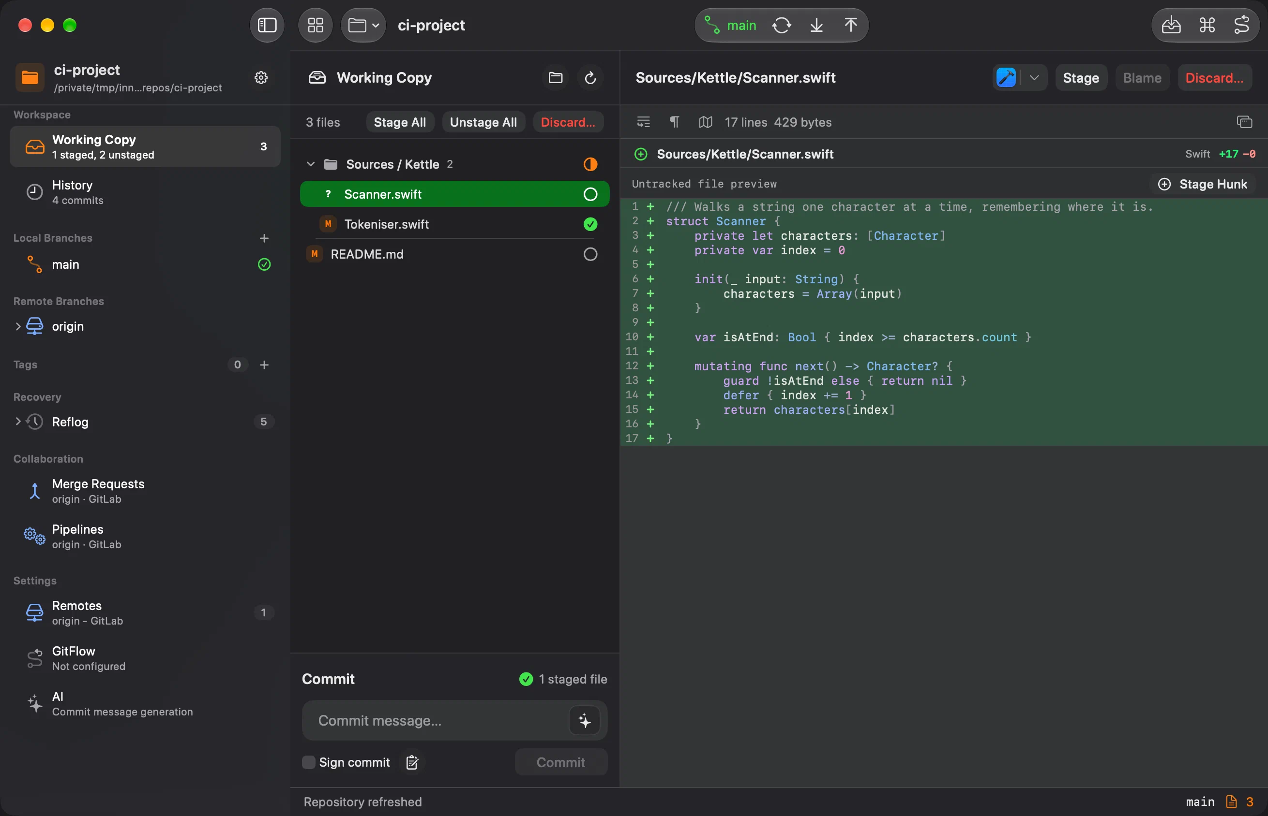Push commits with the up arrow
The height and width of the screenshot is (816, 1268).
tap(851, 25)
